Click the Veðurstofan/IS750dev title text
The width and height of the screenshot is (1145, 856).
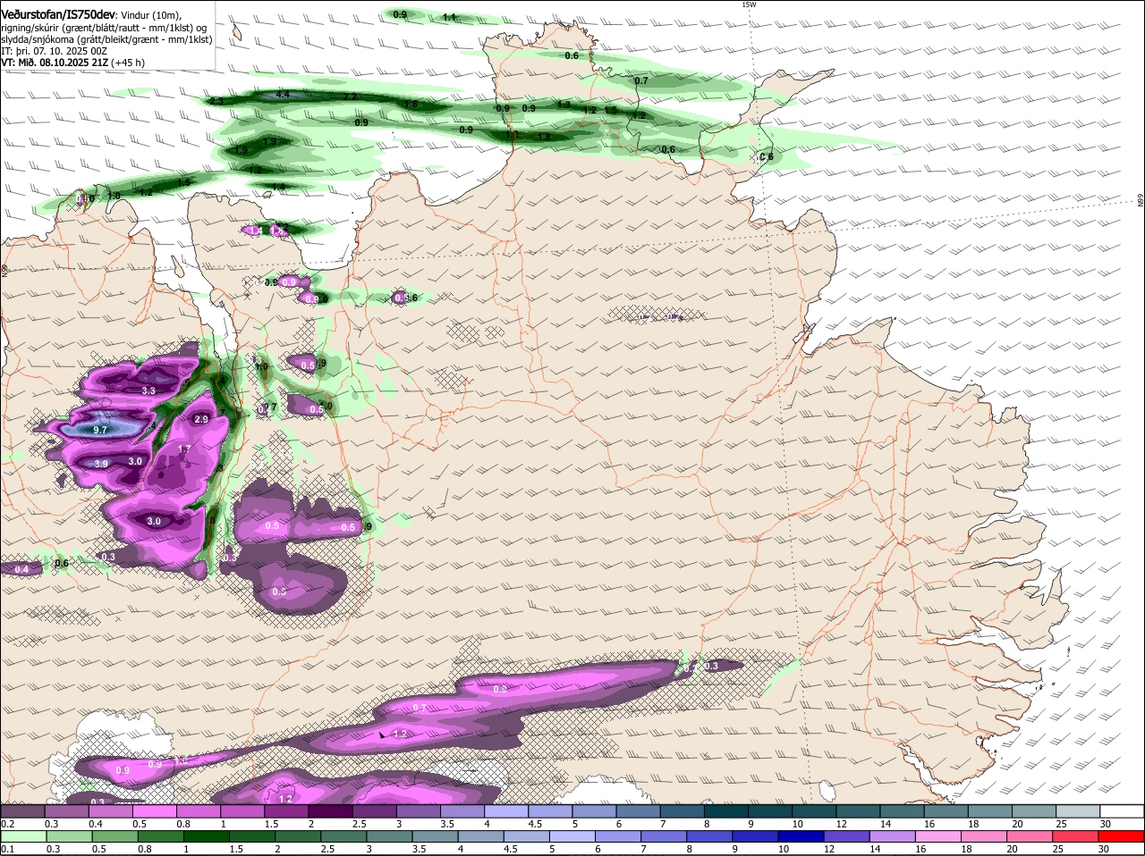pyautogui.click(x=58, y=13)
